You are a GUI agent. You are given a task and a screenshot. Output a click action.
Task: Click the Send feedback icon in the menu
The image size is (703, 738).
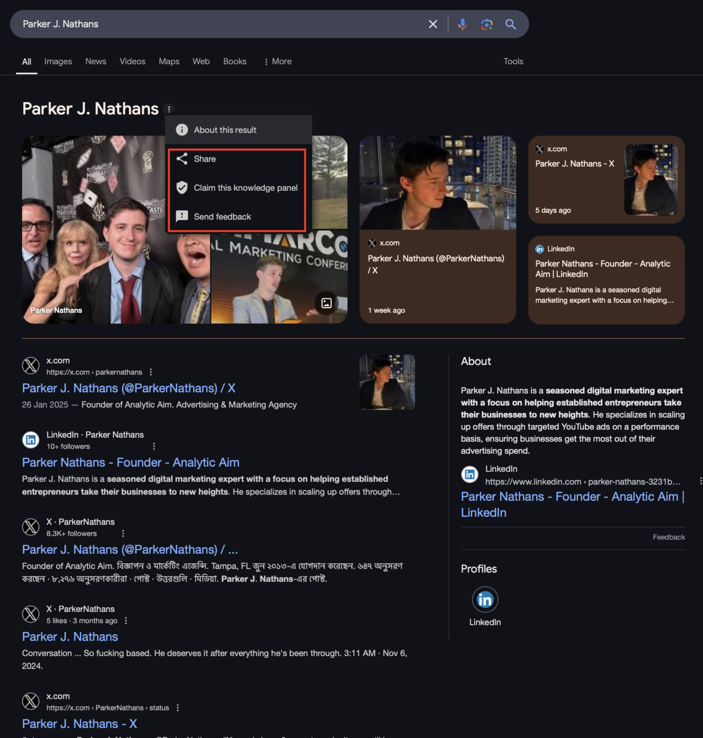[181, 216]
